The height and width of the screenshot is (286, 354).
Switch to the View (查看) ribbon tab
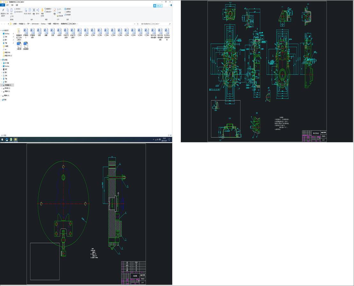tap(17, 5)
